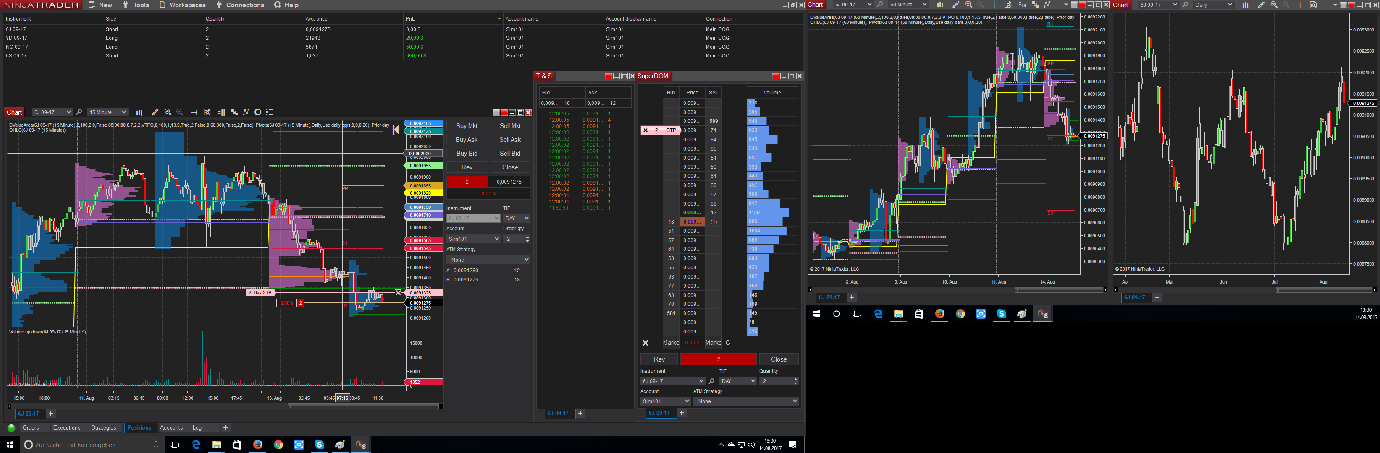Open Chart Trader TIF DAY dropdown

coord(517,218)
